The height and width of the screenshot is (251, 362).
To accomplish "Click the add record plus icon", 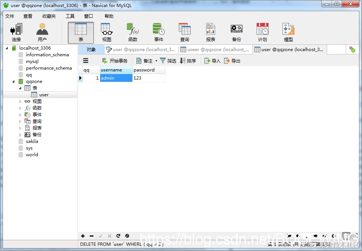I will (83, 236).
